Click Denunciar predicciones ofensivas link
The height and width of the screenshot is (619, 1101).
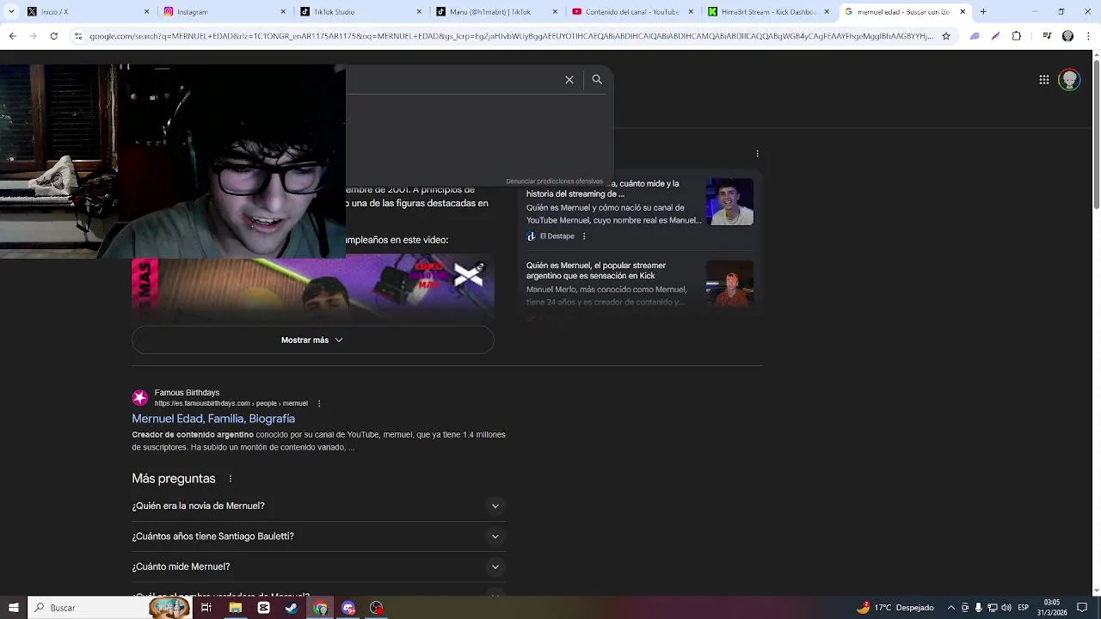pos(555,181)
